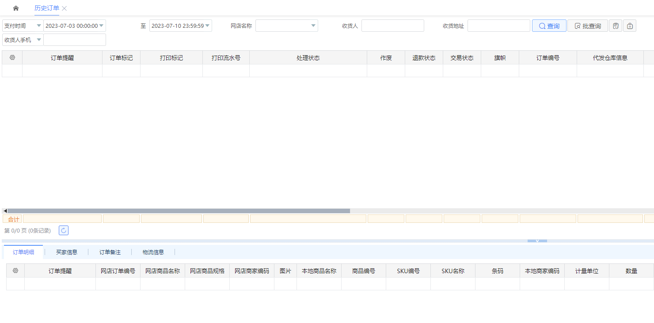Open the 支付时间 filter type dropdown
Viewport: 654px width, 323px height.
[x=23, y=26]
